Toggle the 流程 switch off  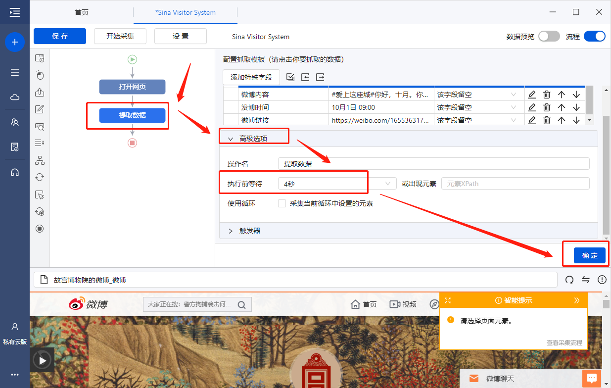point(595,36)
